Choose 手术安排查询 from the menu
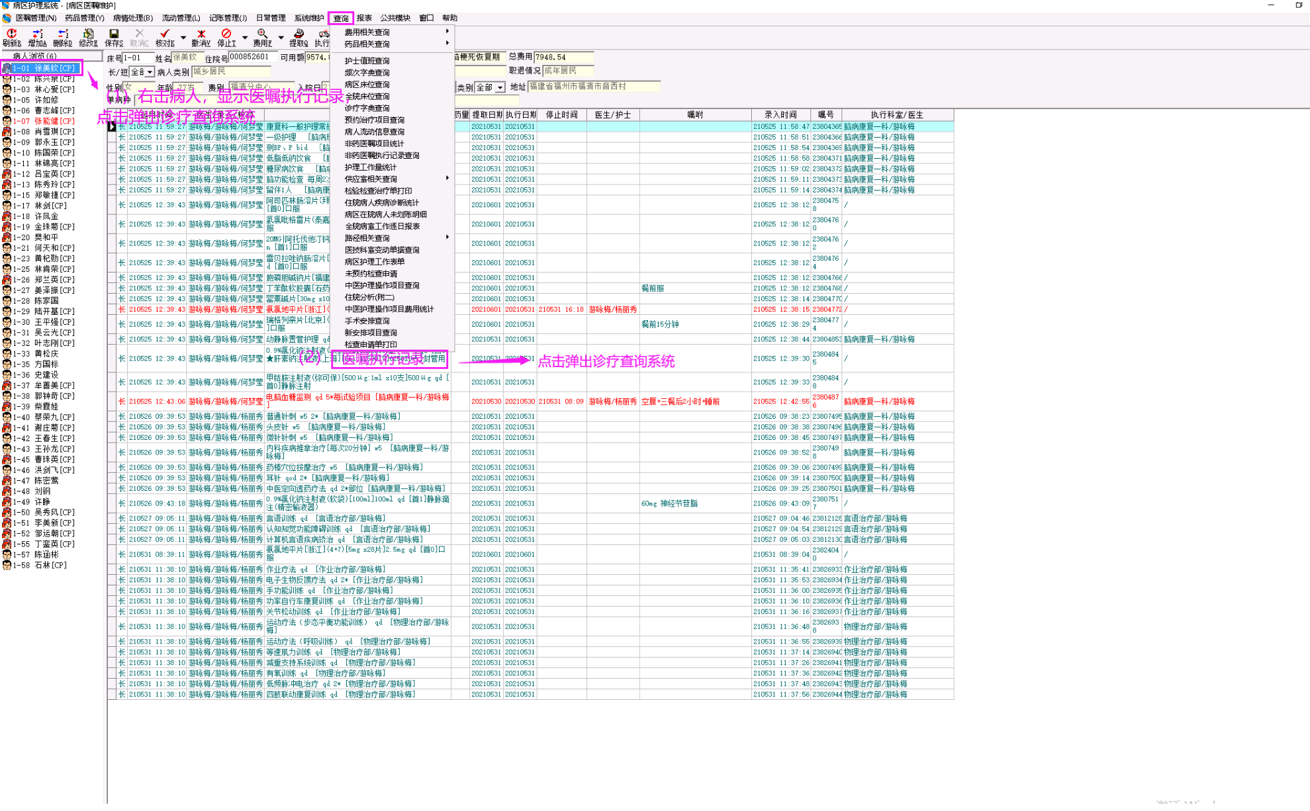Image resolution: width=1310 pixels, height=811 pixels. pos(367,321)
